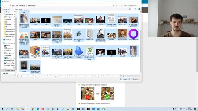Open uTorrent from the taskbar
Screen dimensions: 198x111
pyautogui.click(x=104, y=109)
